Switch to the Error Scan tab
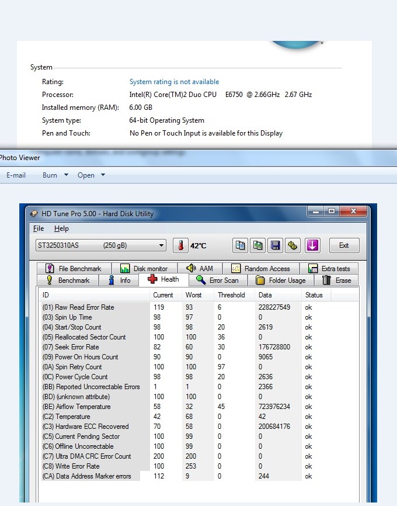 pos(217,280)
